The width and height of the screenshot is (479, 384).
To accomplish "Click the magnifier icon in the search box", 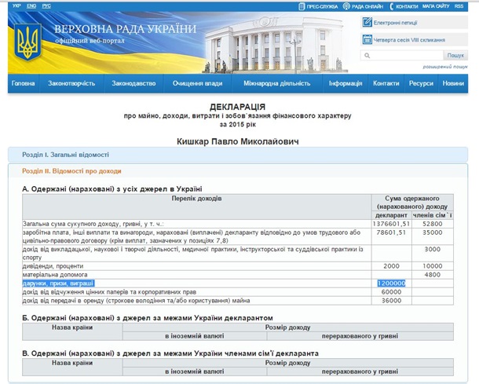I will [x=367, y=55].
